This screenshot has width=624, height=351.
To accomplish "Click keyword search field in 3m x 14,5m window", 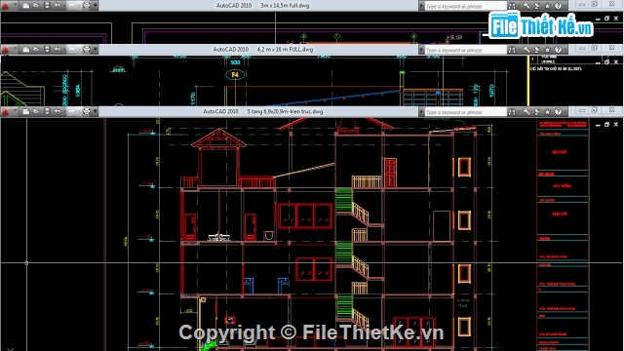I will pyautogui.click(x=466, y=6).
